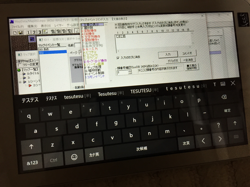The height and width of the screenshot is (187, 250).
Task: Open the ファイル(F) menu
Action: coord(17,27)
